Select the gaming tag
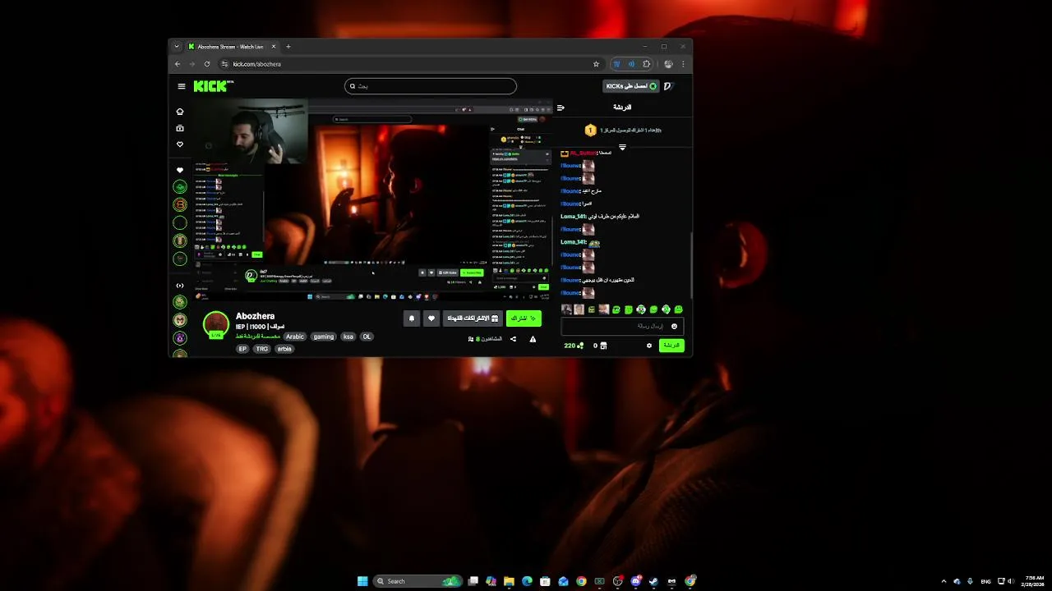 pyautogui.click(x=324, y=337)
